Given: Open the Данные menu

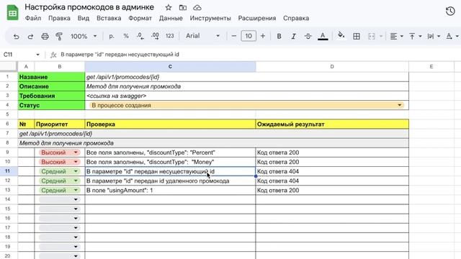Looking at the screenshot, I should tap(171, 18).
